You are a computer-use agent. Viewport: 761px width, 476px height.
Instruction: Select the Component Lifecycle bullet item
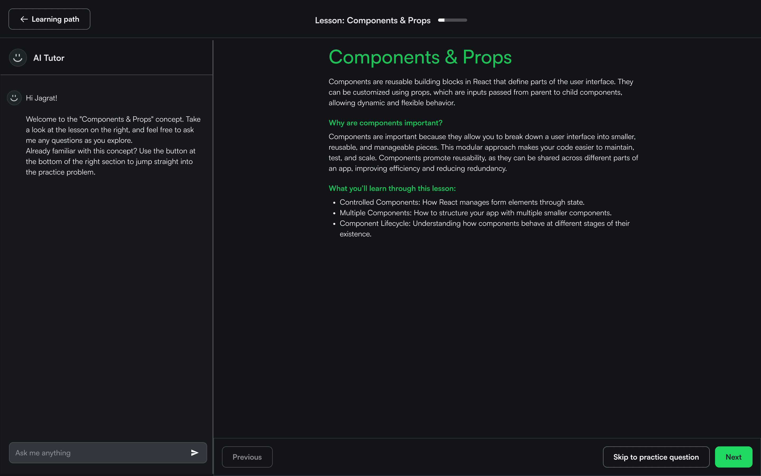point(484,223)
